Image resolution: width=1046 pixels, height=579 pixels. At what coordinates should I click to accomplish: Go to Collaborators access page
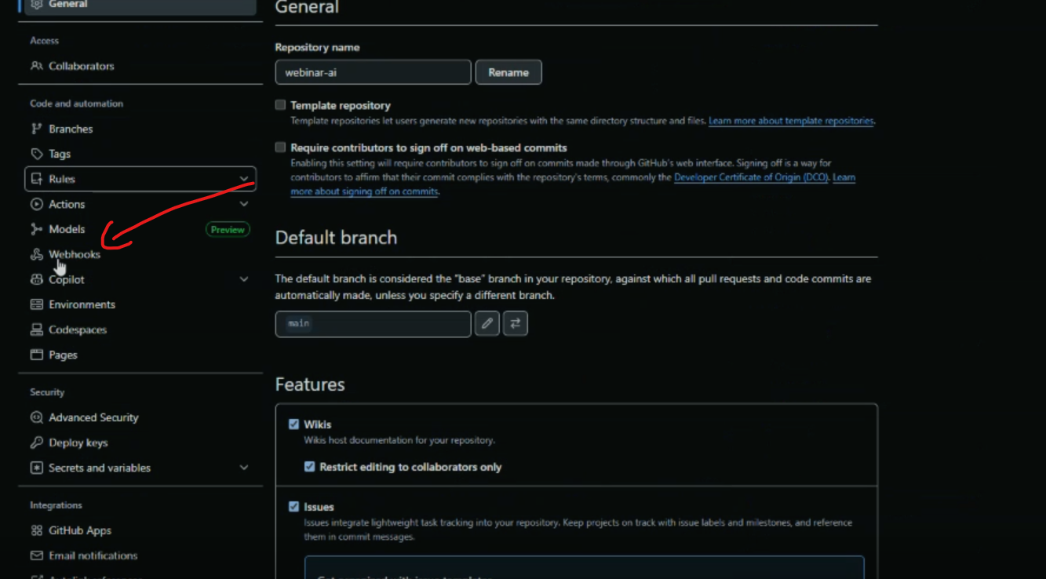tap(81, 66)
